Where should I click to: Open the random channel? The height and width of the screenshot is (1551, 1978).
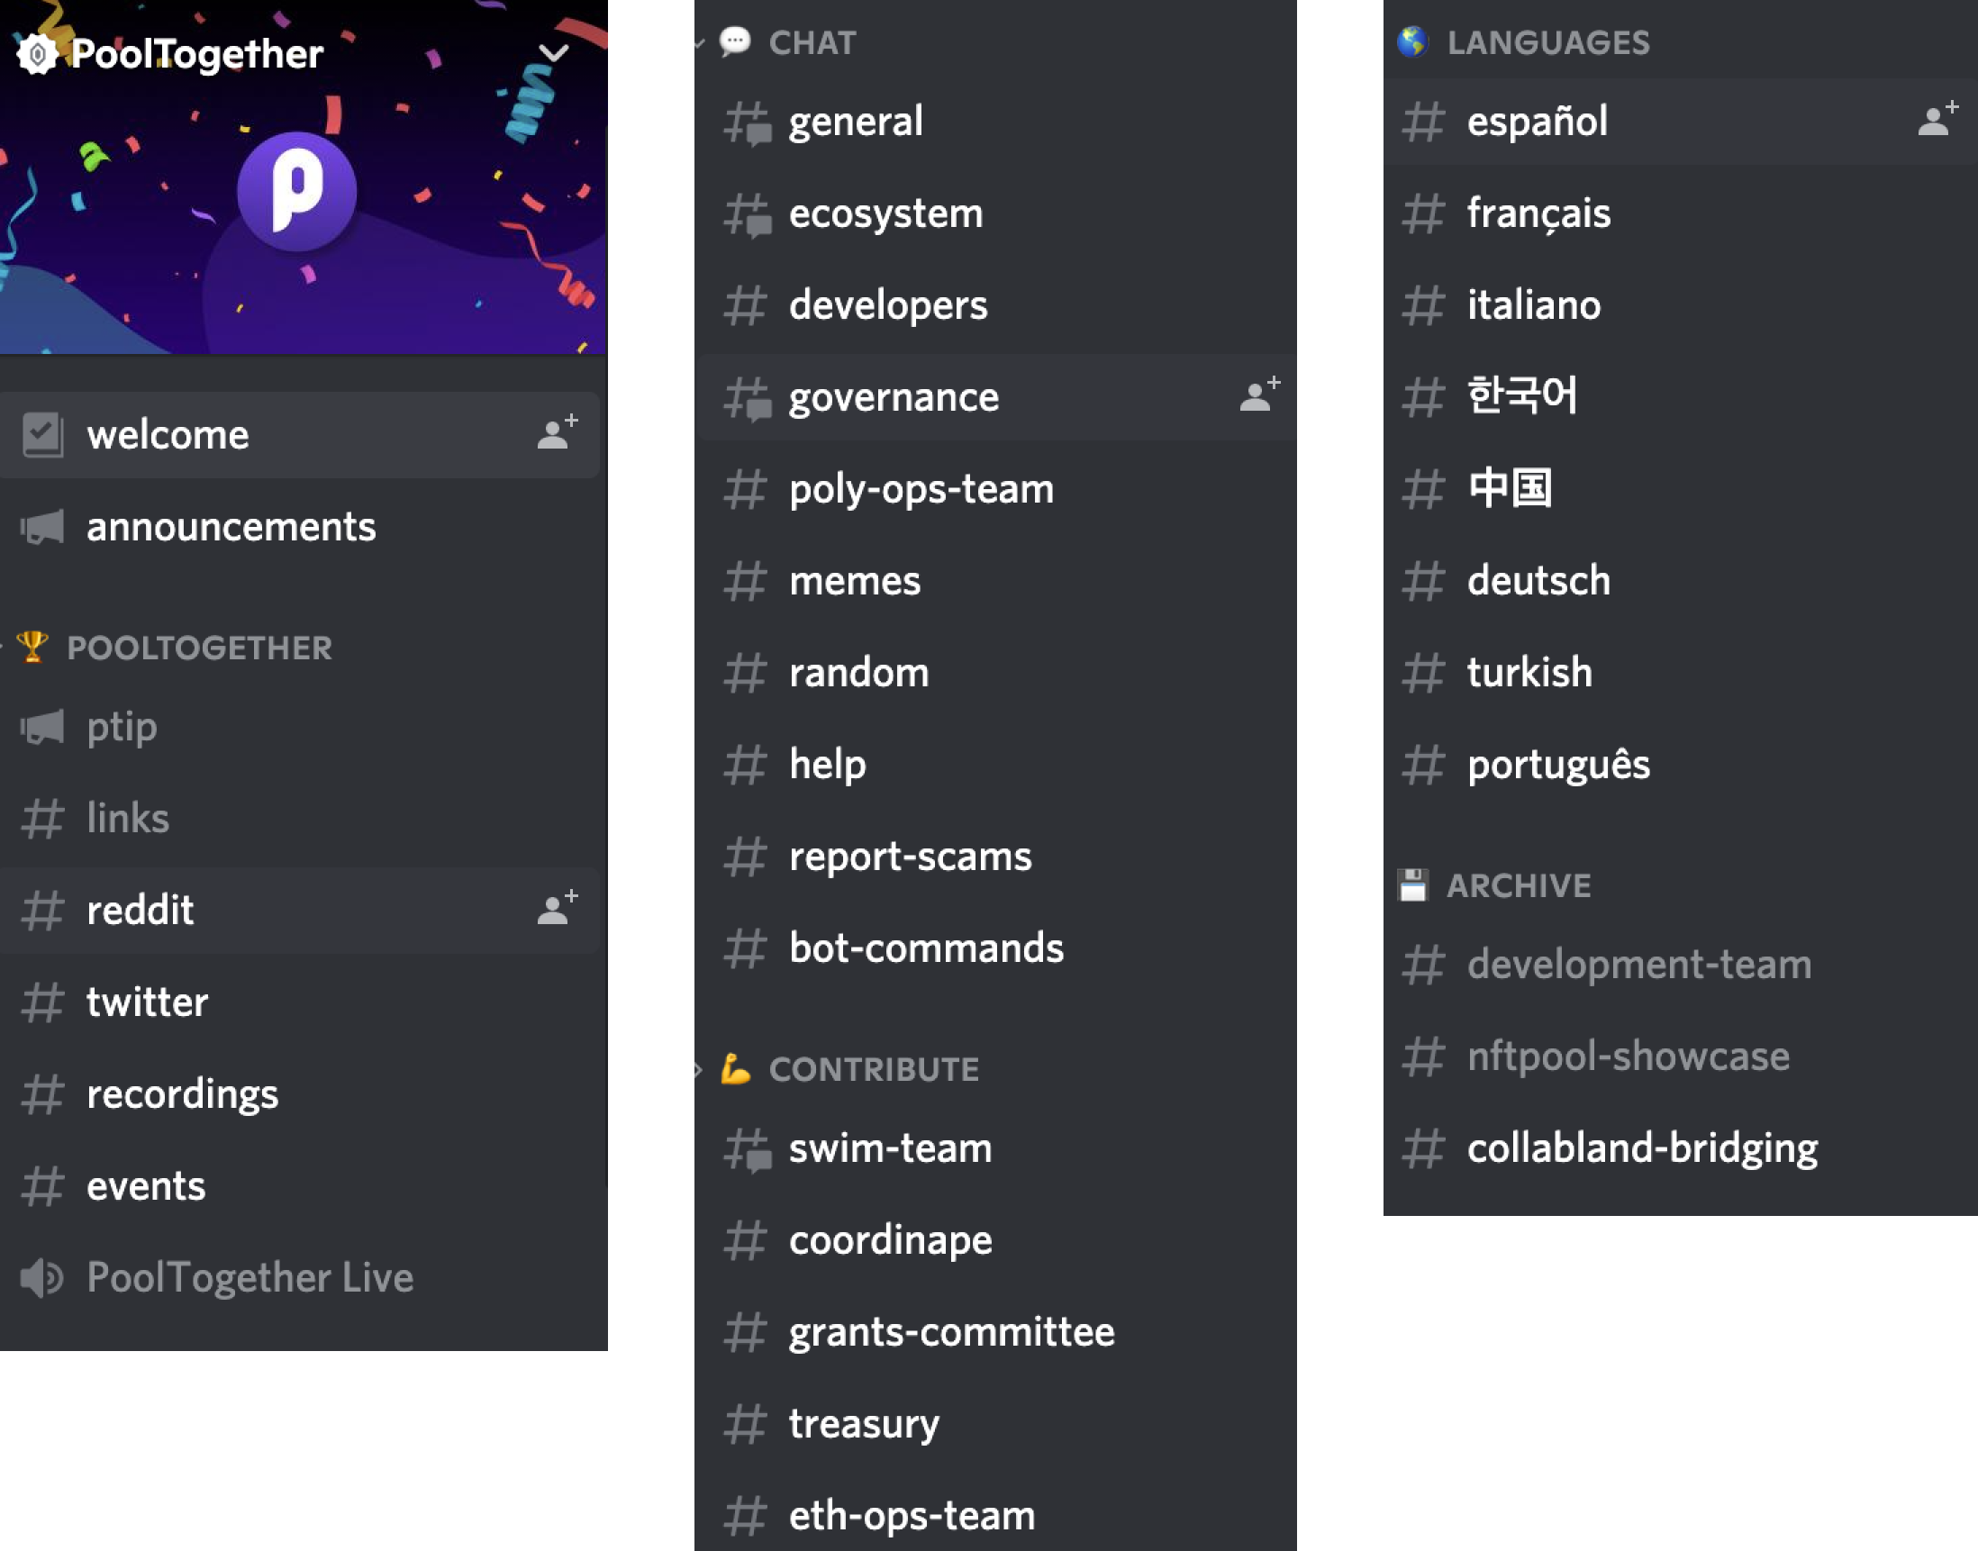997,673
